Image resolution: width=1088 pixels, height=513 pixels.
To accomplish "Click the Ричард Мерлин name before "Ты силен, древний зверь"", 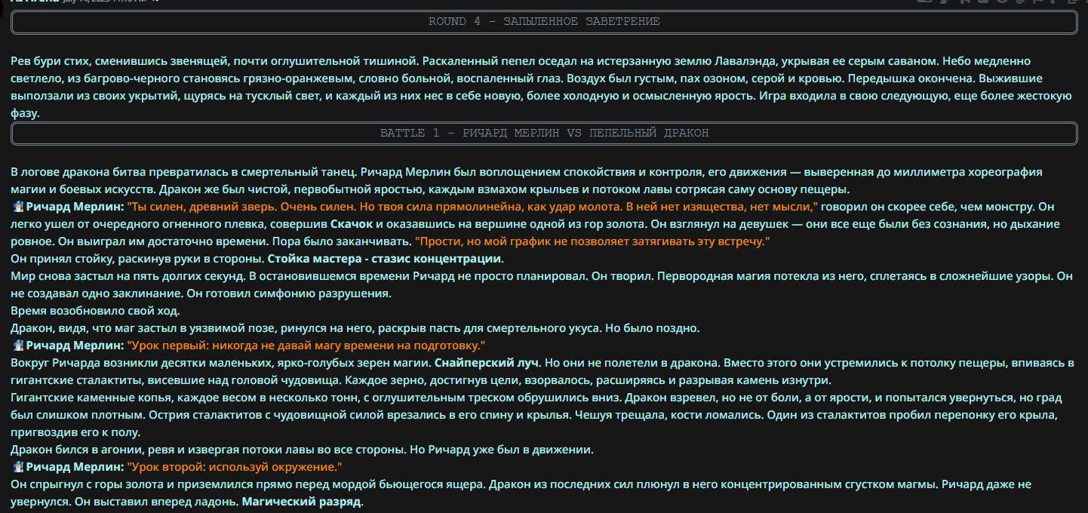I will (x=75, y=207).
